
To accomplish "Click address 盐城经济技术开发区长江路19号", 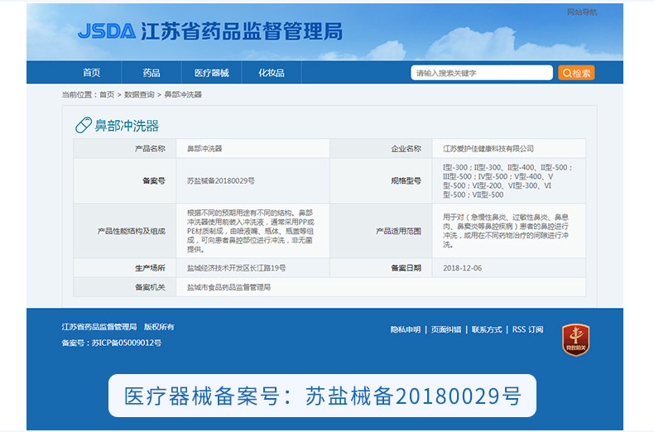I will tap(237, 268).
